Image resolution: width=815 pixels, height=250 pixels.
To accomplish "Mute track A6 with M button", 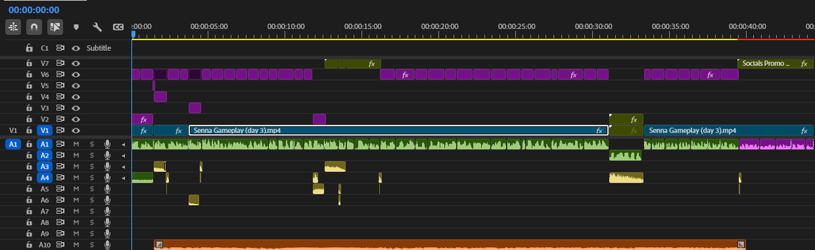I will [x=77, y=200].
